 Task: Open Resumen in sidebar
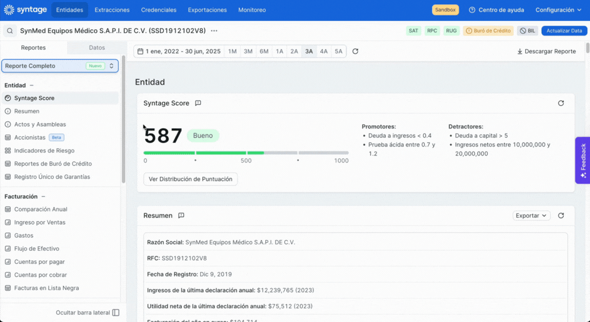pos(60,111)
